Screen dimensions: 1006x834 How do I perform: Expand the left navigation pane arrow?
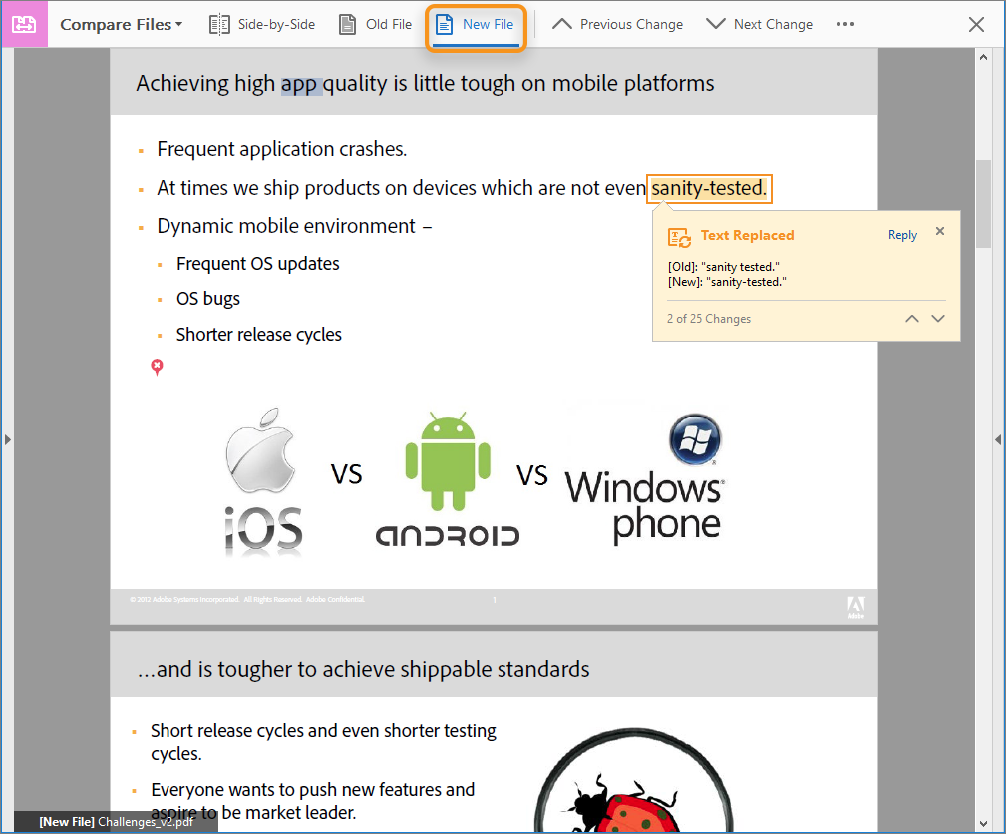pos(6,438)
